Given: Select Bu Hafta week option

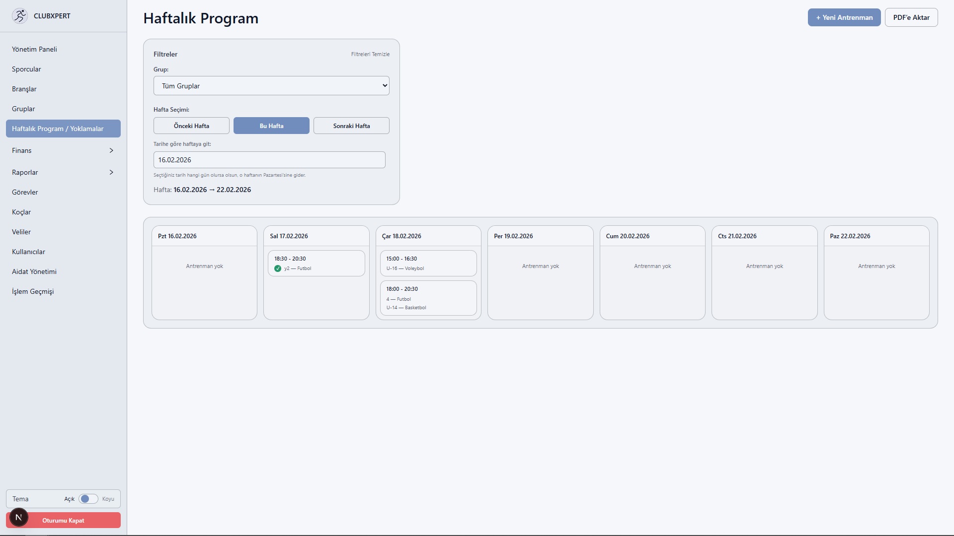Looking at the screenshot, I should pos(271,126).
